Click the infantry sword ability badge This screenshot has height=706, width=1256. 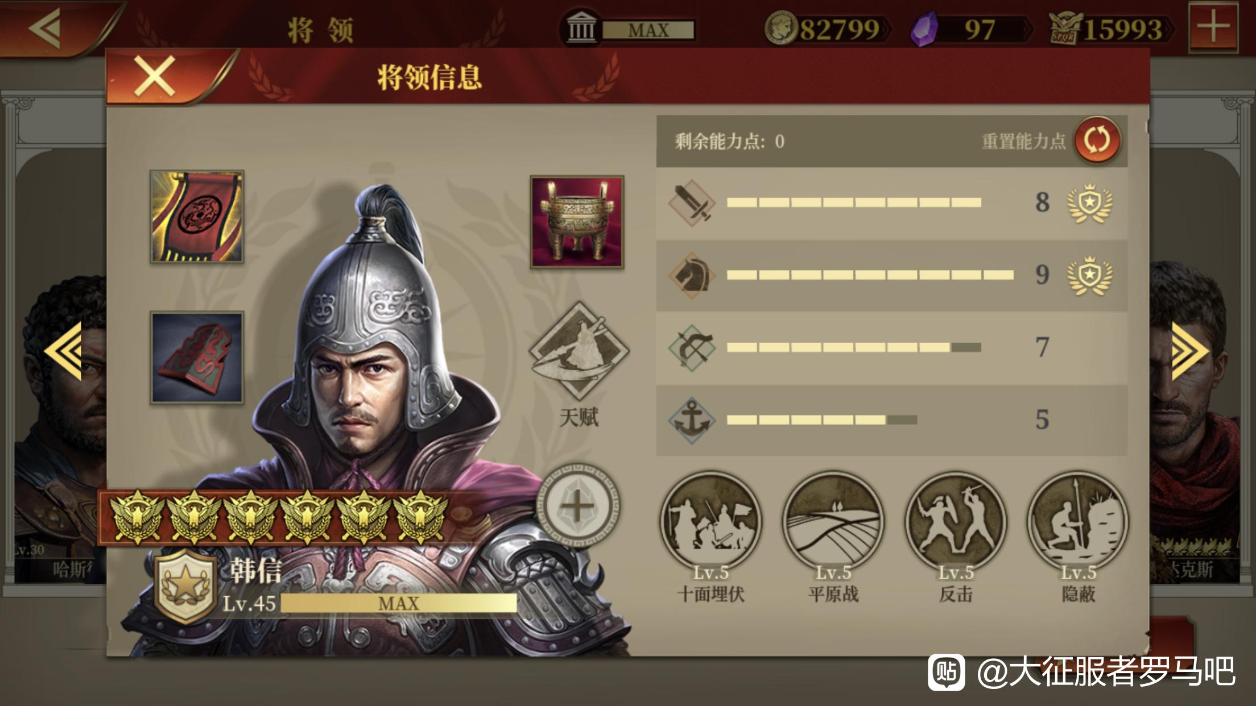pos(1089,203)
